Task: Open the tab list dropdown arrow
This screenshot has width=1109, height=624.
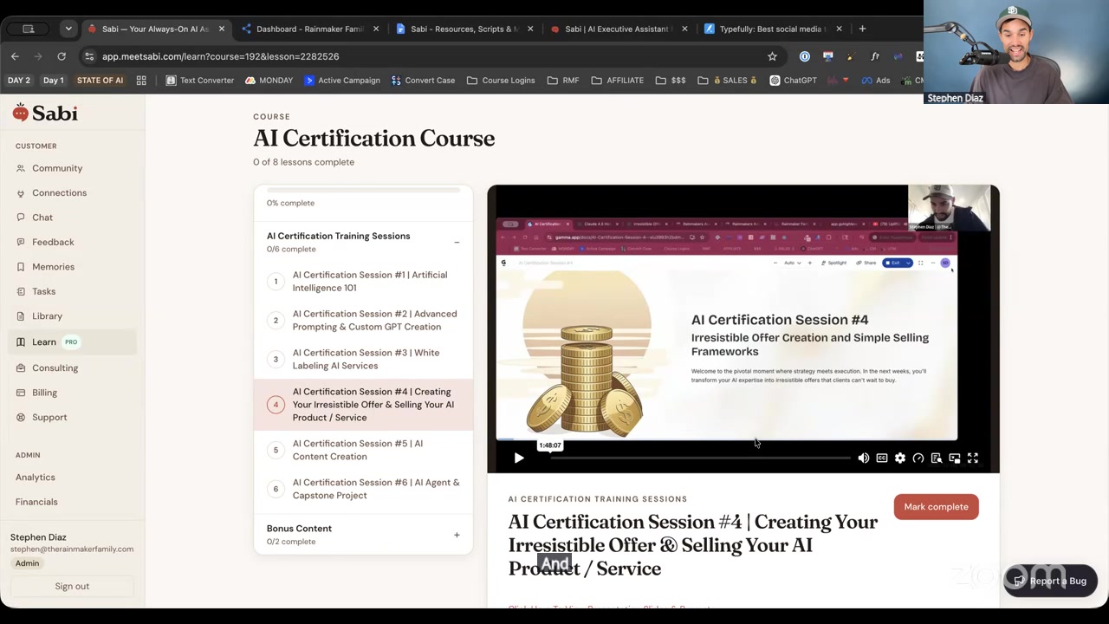Action: [68, 29]
